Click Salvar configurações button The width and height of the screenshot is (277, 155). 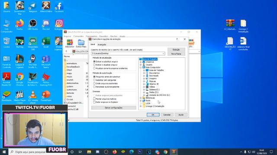[x=113, y=108]
